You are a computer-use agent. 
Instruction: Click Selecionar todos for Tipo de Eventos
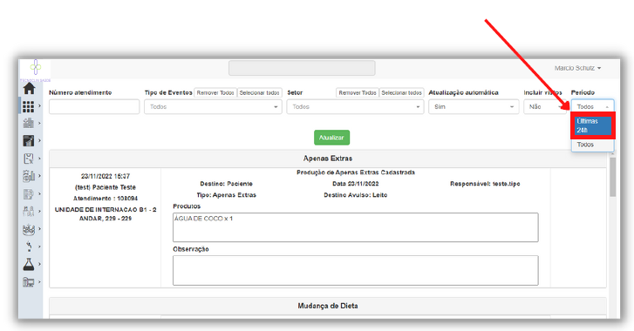(259, 93)
